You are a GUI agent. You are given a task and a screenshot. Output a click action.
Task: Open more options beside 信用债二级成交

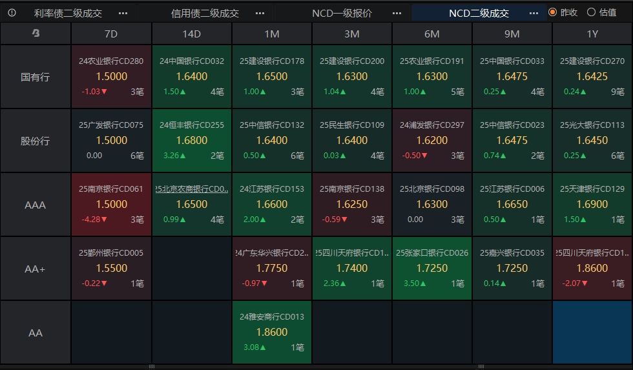260,14
